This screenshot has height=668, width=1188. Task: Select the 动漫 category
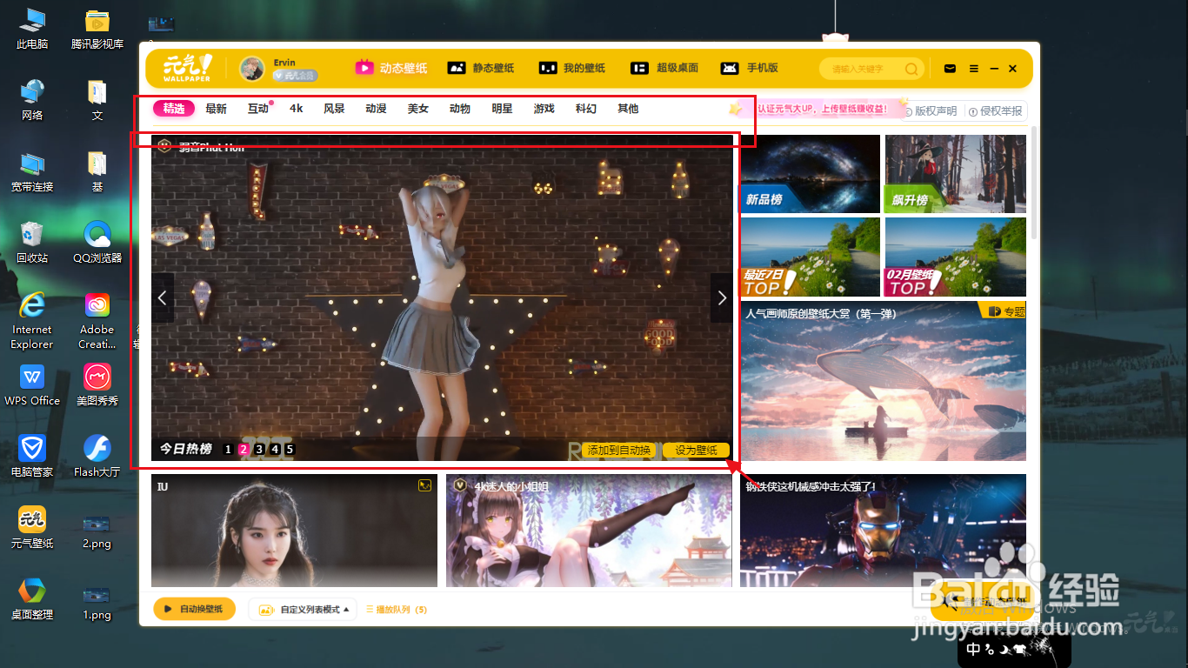pyautogui.click(x=376, y=109)
